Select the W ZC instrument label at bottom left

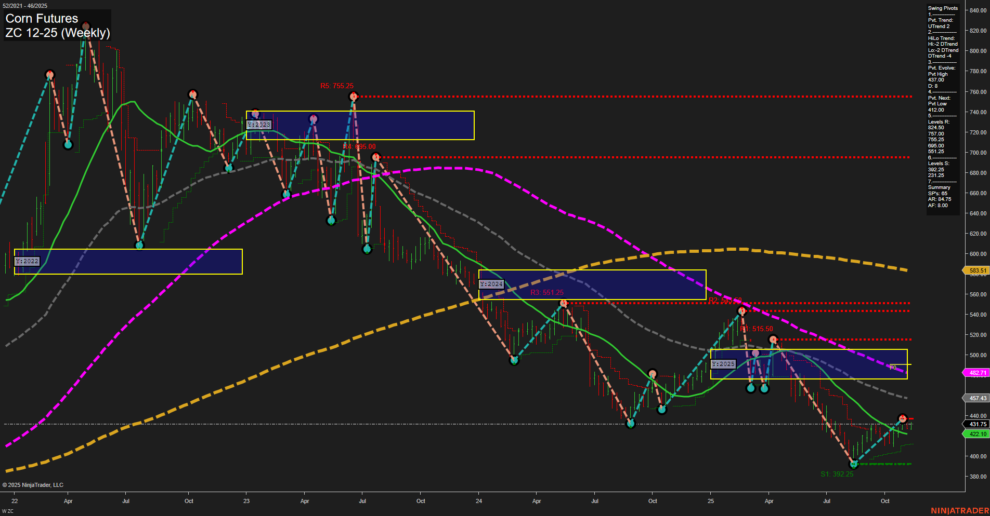point(8,510)
